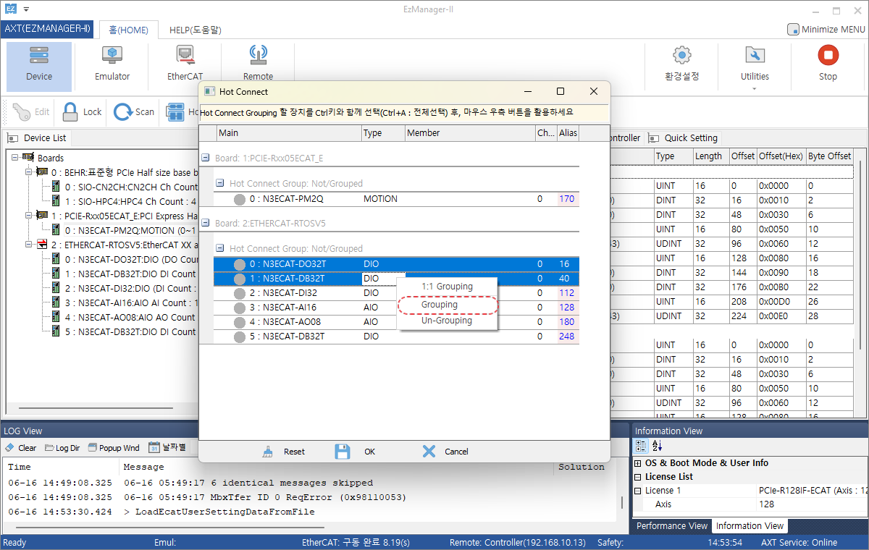Collapse Board: 2:ETHERCAT-RTOSV5 group

pyautogui.click(x=206, y=223)
